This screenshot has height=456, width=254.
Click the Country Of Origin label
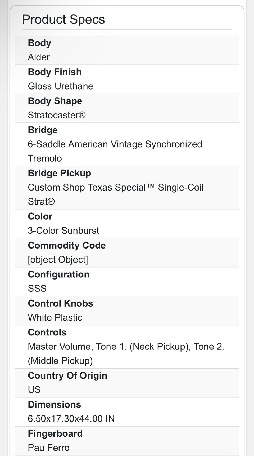click(67, 376)
